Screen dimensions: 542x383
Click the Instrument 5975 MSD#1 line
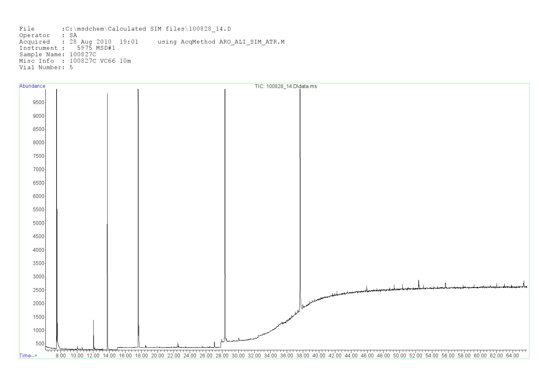click(x=67, y=48)
